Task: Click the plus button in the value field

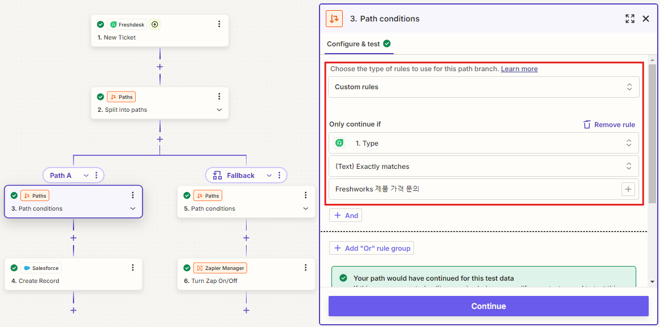Action: [x=628, y=189]
